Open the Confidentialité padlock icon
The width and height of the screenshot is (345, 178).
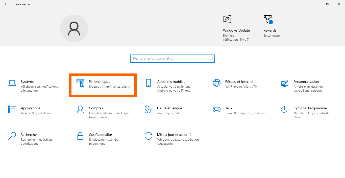[x=80, y=136]
